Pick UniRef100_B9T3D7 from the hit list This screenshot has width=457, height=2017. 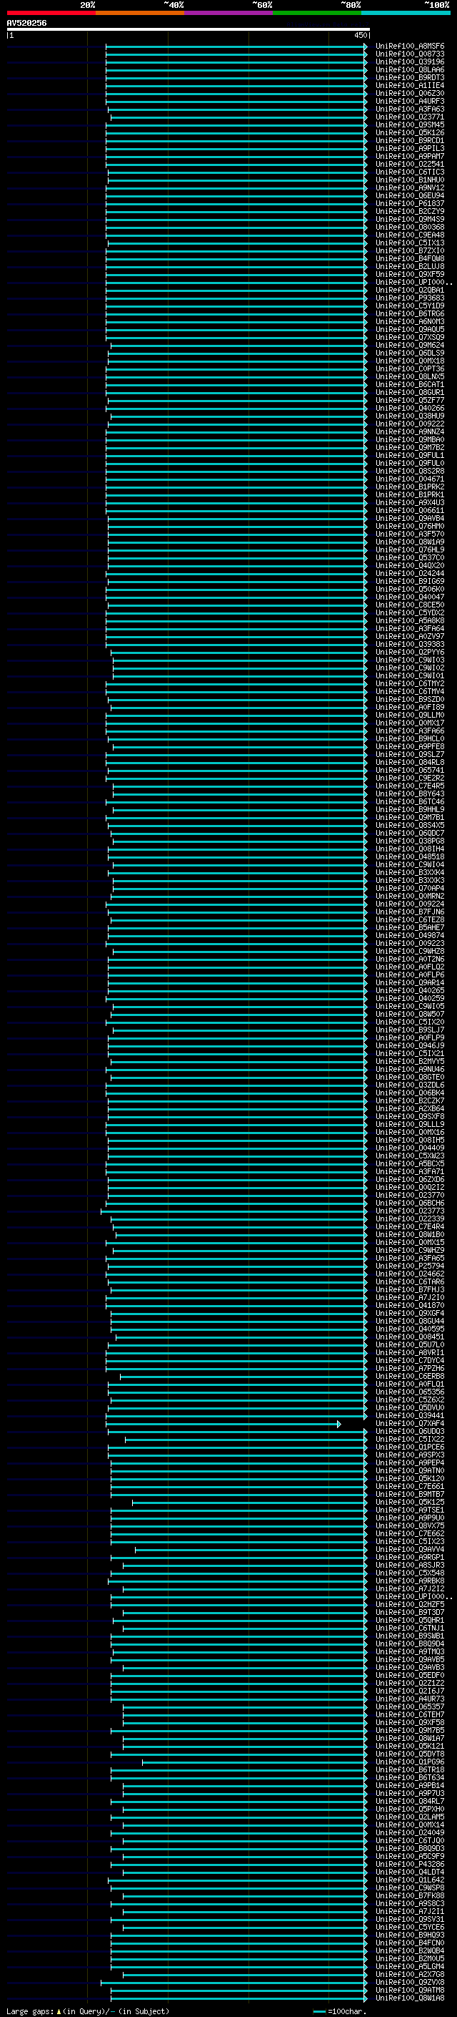[x=409, y=1612]
